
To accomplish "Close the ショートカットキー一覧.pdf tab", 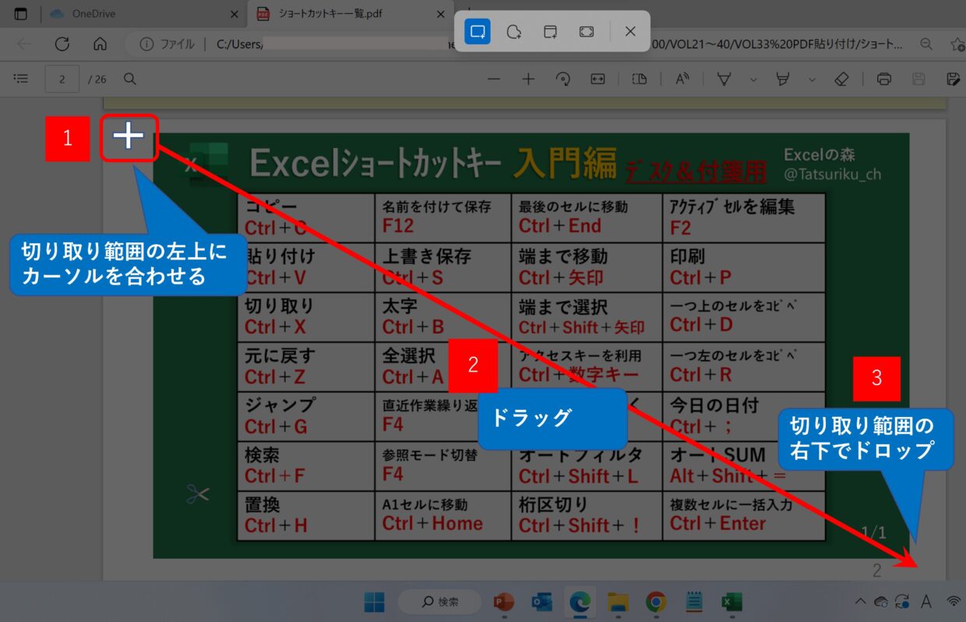I will 441,14.
